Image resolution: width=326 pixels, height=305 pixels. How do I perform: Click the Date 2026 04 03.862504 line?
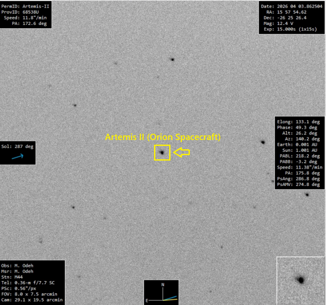pos(291,6)
